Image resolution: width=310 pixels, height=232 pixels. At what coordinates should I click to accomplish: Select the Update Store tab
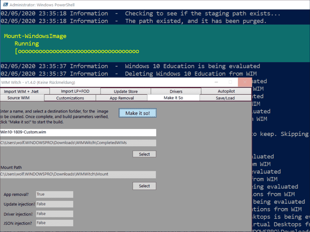click(125, 91)
